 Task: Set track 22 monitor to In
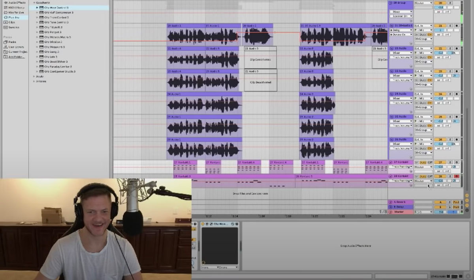(x=417, y=57)
